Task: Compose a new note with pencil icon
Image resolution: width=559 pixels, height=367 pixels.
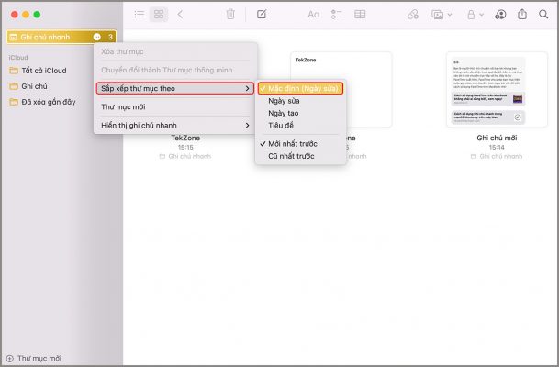Action: tap(263, 15)
